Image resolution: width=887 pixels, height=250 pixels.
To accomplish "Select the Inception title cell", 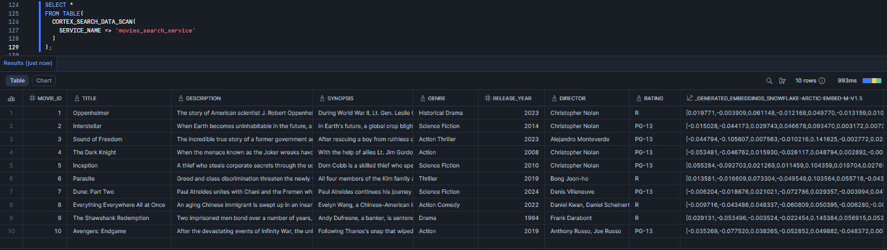I will (120, 166).
